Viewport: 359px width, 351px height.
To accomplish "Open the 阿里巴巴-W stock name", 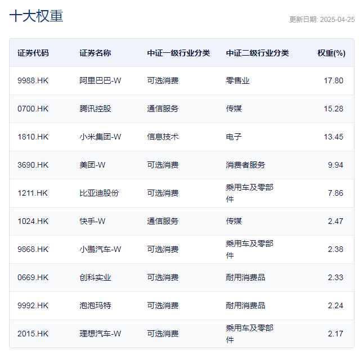I will tap(100, 80).
